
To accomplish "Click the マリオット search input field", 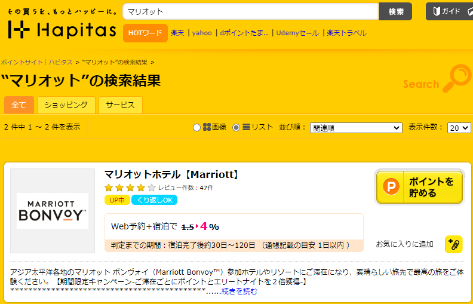I will 251,11.
